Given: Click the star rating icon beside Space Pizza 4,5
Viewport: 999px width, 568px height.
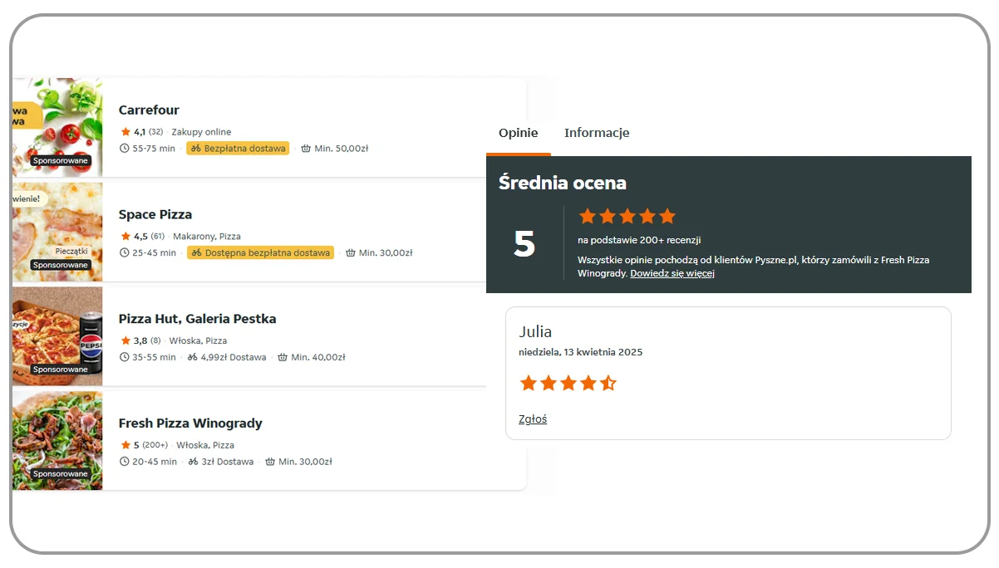Looking at the screenshot, I should click(x=126, y=236).
